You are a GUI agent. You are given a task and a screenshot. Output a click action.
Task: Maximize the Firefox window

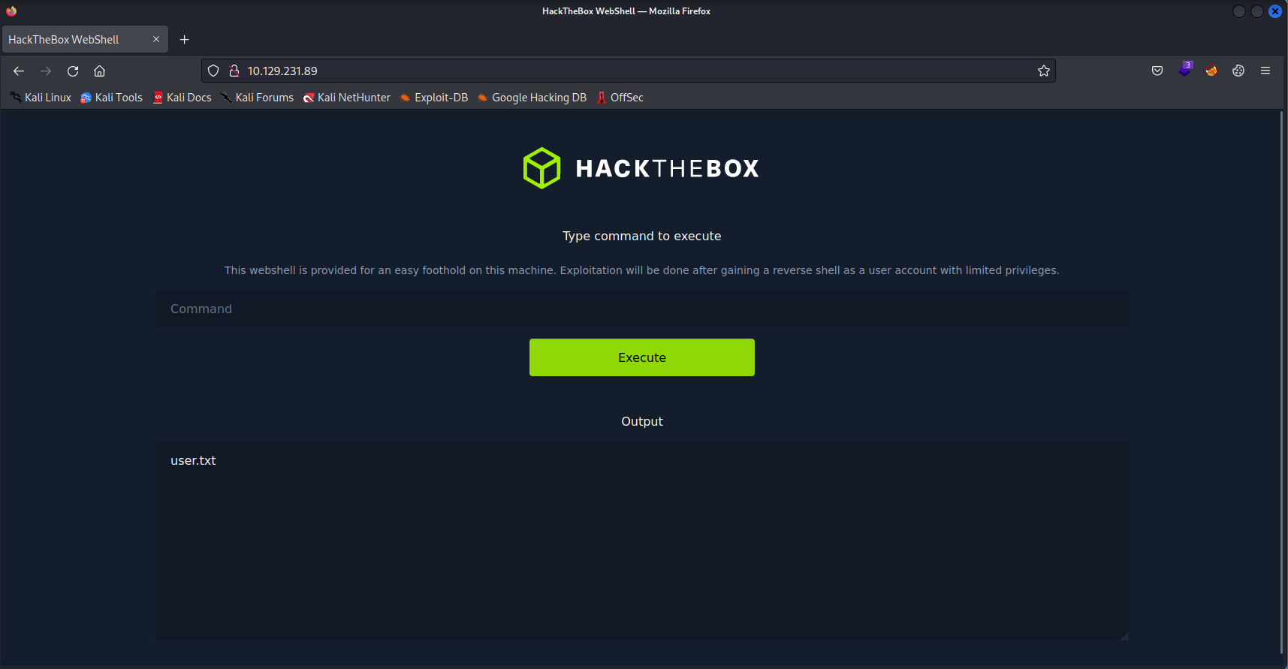[1257, 11]
